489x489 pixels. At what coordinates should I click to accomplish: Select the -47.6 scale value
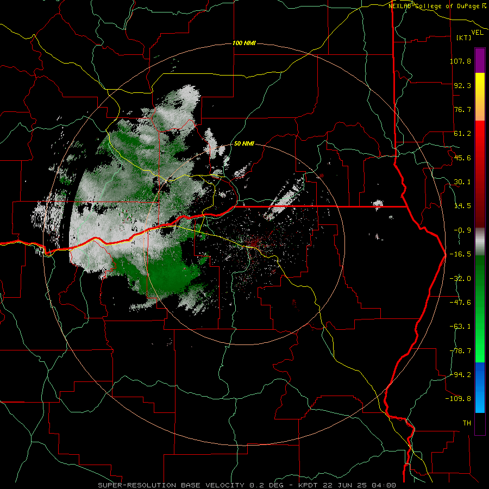pos(460,303)
